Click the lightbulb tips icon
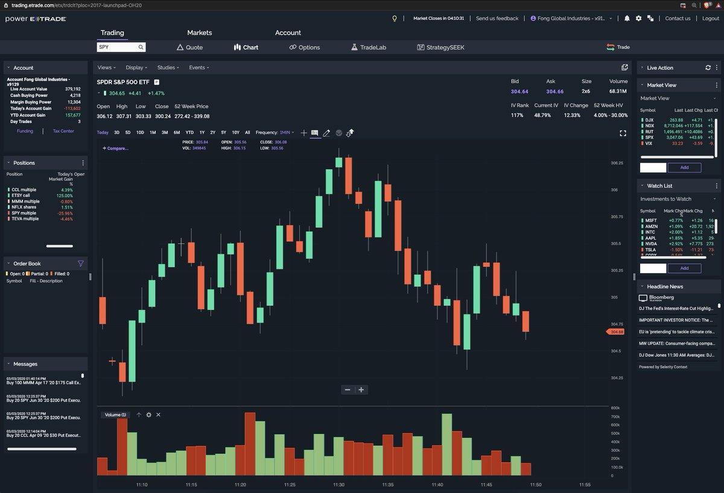The image size is (724, 493). [395, 18]
